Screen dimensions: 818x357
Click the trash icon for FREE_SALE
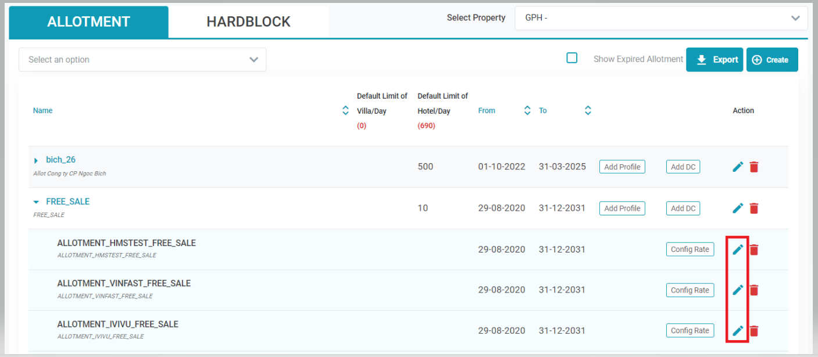[x=754, y=208]
